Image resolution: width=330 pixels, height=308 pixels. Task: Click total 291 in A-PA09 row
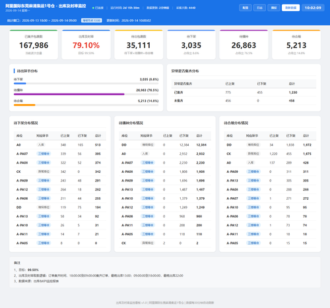point(98,181)
